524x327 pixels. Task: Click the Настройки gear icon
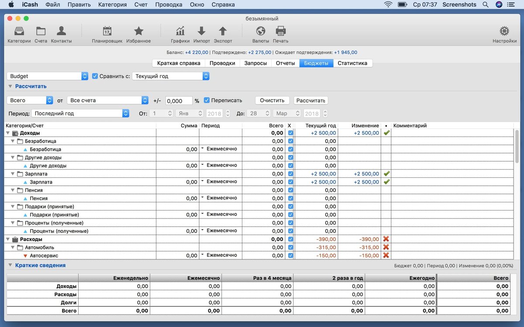[504, 32]
